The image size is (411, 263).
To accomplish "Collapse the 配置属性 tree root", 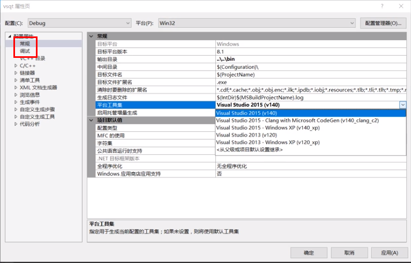I will [10, 36].
